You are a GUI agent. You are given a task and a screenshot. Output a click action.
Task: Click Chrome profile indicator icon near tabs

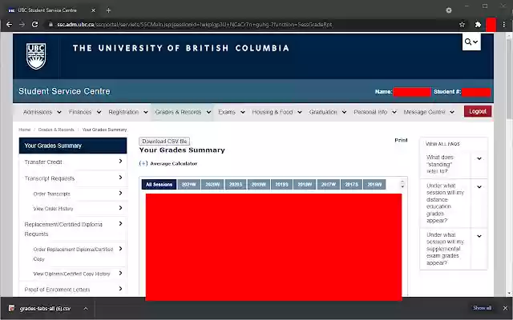tap(449, 10)
